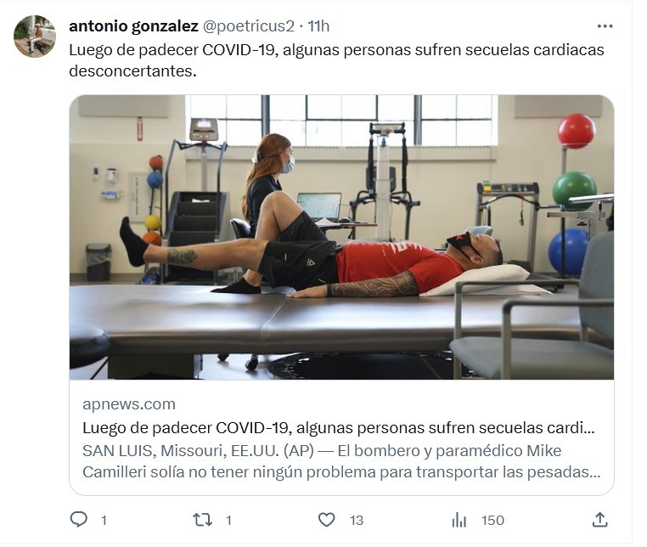This screenshot has height=547, width=647.
Task: Click the SAN LUIS, Missouri article description
Action: (x=341, y=461)
